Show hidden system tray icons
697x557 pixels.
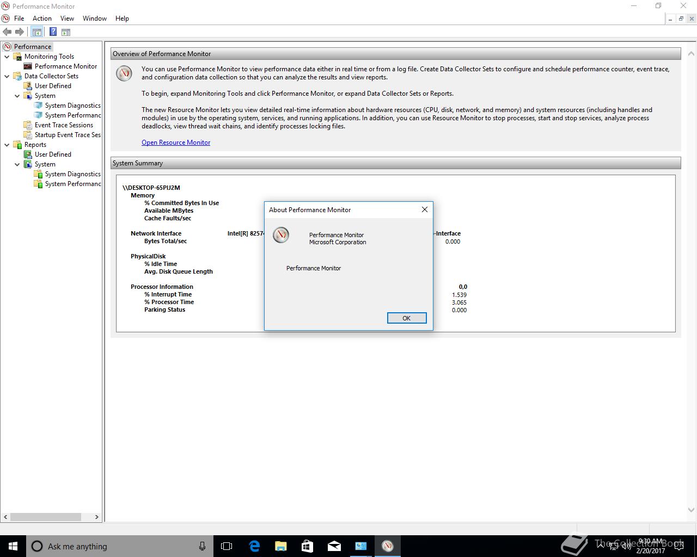tap(600, 546)
